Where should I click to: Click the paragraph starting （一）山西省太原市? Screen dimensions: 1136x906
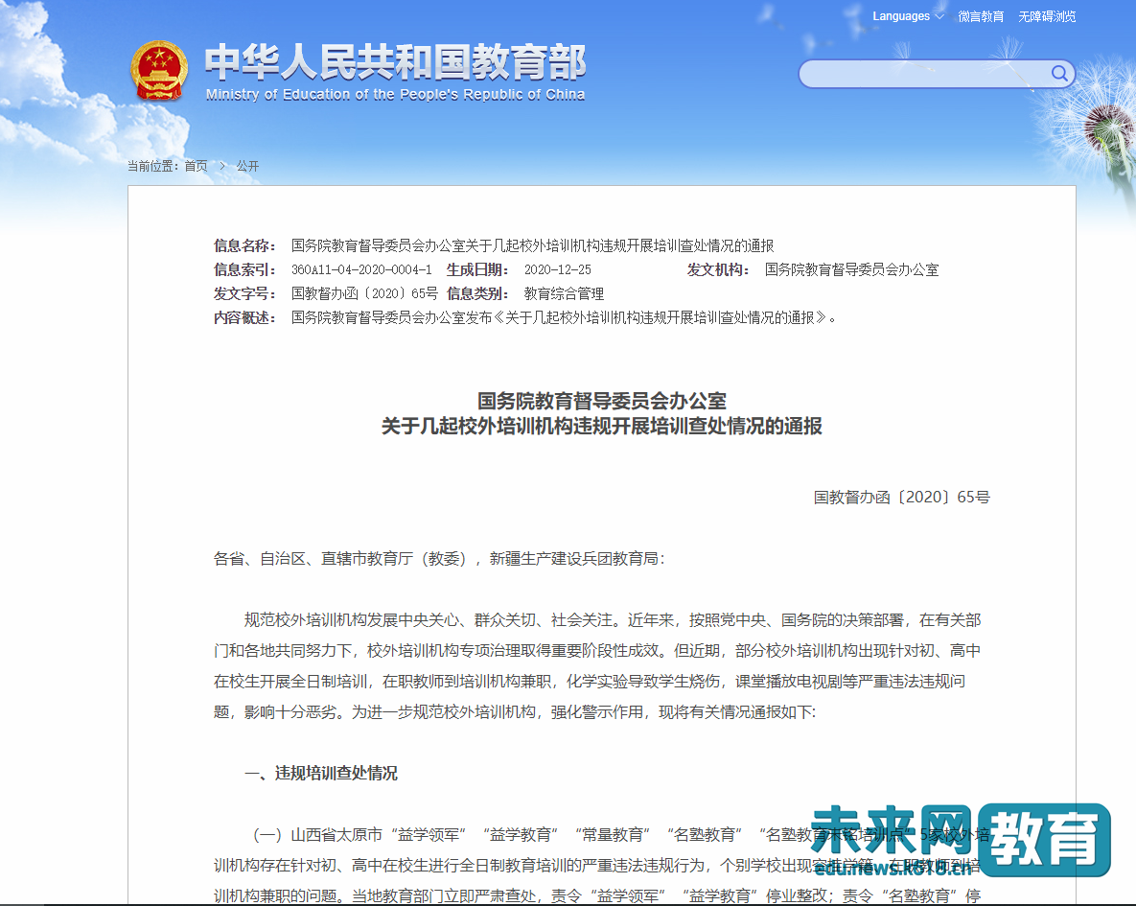pyautogui.click(x=601, y=866)
